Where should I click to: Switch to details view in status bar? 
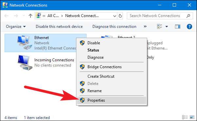click(x=185, y=117)
